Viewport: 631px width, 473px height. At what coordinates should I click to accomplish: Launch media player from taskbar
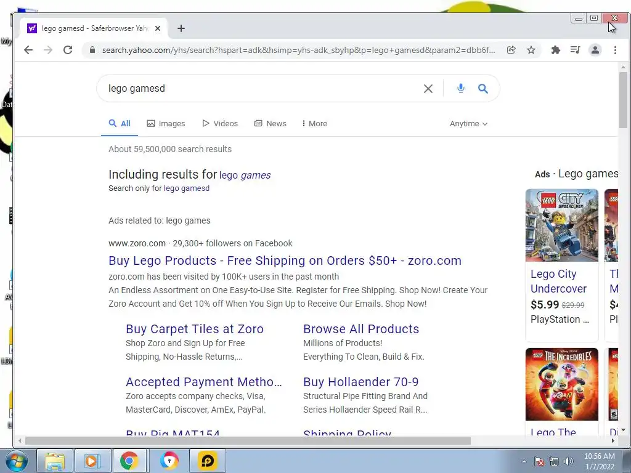92,461
